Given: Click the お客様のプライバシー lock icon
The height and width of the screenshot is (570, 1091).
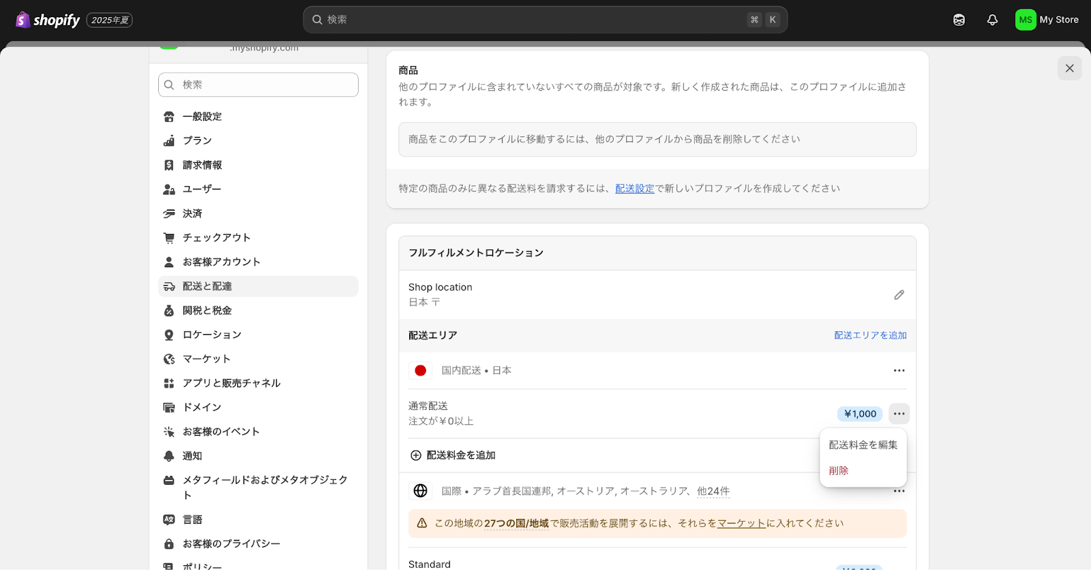Looking at the screenshot, I should pos(169,544).
